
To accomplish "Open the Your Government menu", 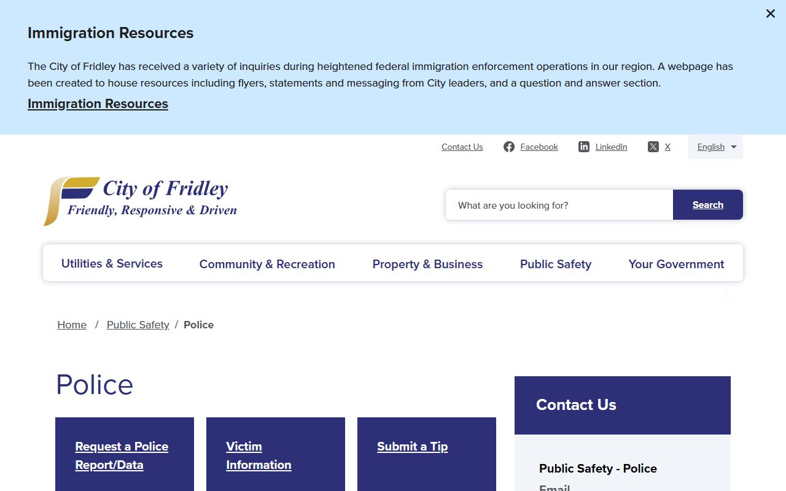I will 676,264.
